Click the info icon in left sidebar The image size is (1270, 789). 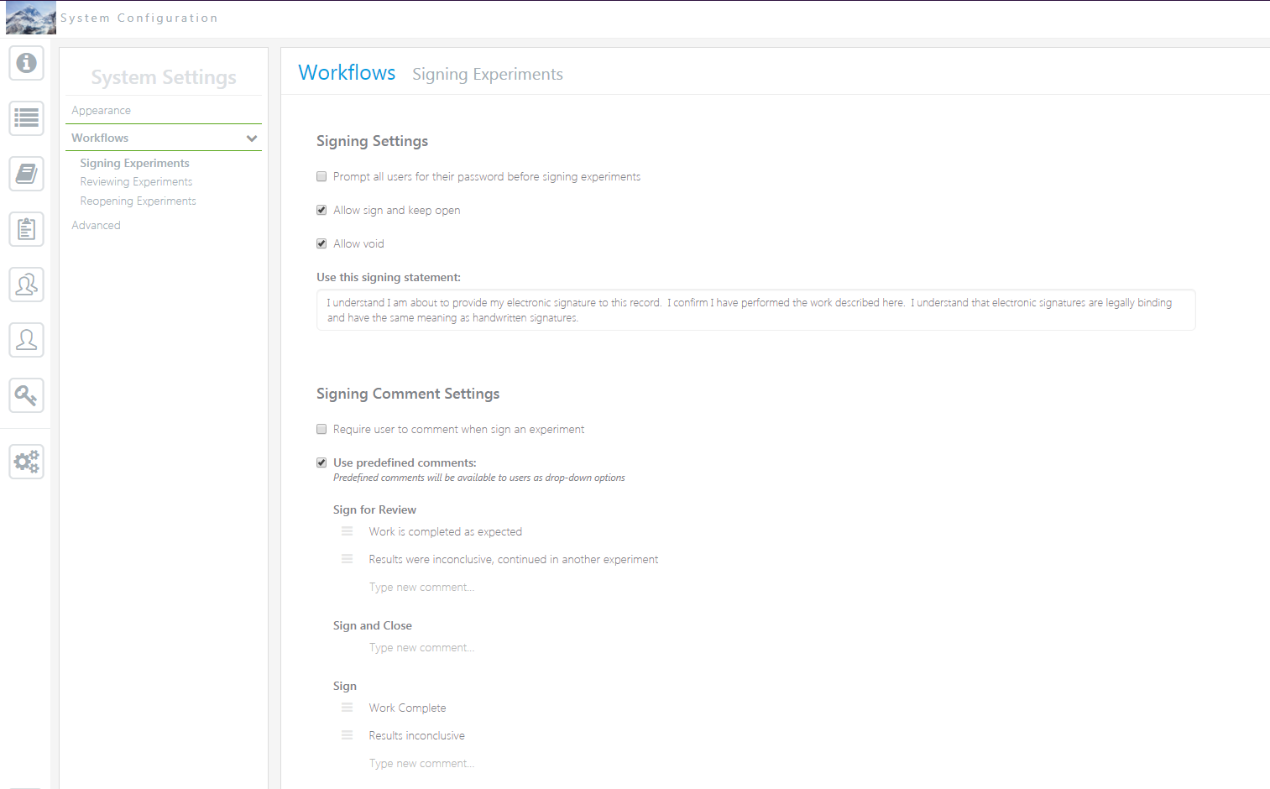tap(27, 63)
